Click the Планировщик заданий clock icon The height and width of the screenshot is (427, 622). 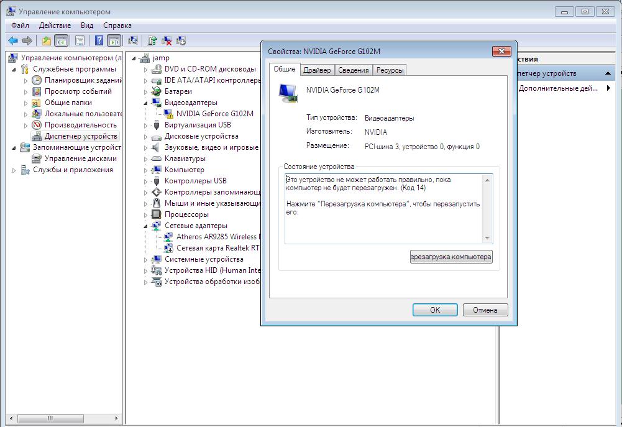point(37,80)
